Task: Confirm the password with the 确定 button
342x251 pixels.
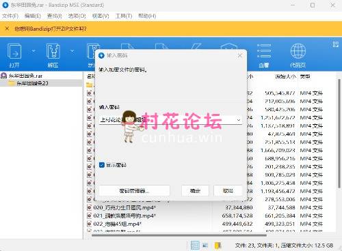Action: pyautogui.click(x=195, y=190)
